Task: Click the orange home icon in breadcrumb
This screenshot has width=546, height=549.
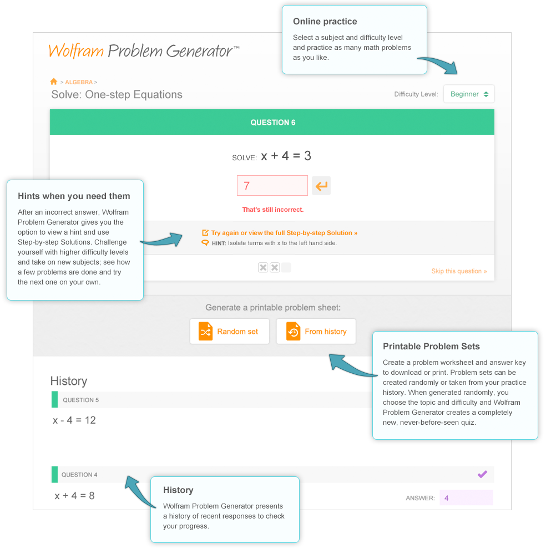Action: 54,82
